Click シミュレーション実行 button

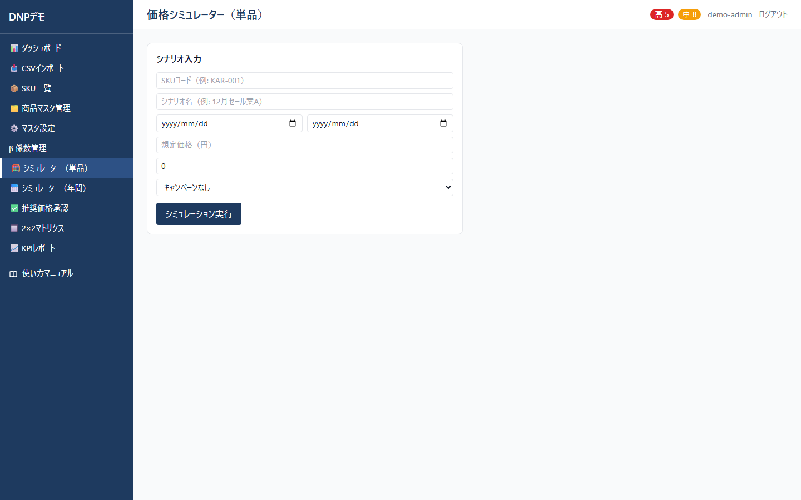pos(199,214)
